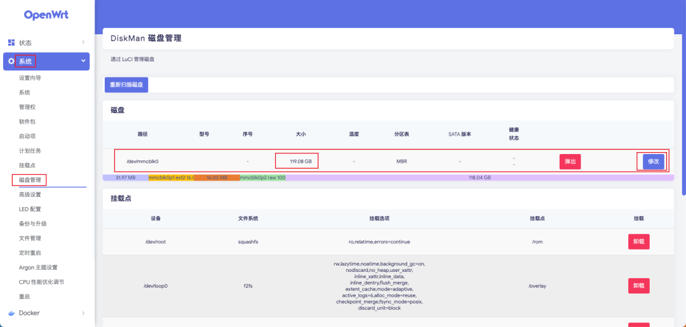Click the 型号 column header
The height and width of the screenshot is (327, 686).
pyautogui.click(x=204, y=134)
